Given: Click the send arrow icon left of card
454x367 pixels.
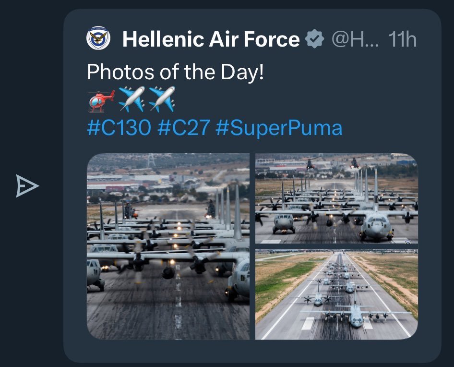Looking at the screenshot, I should 27,186.
